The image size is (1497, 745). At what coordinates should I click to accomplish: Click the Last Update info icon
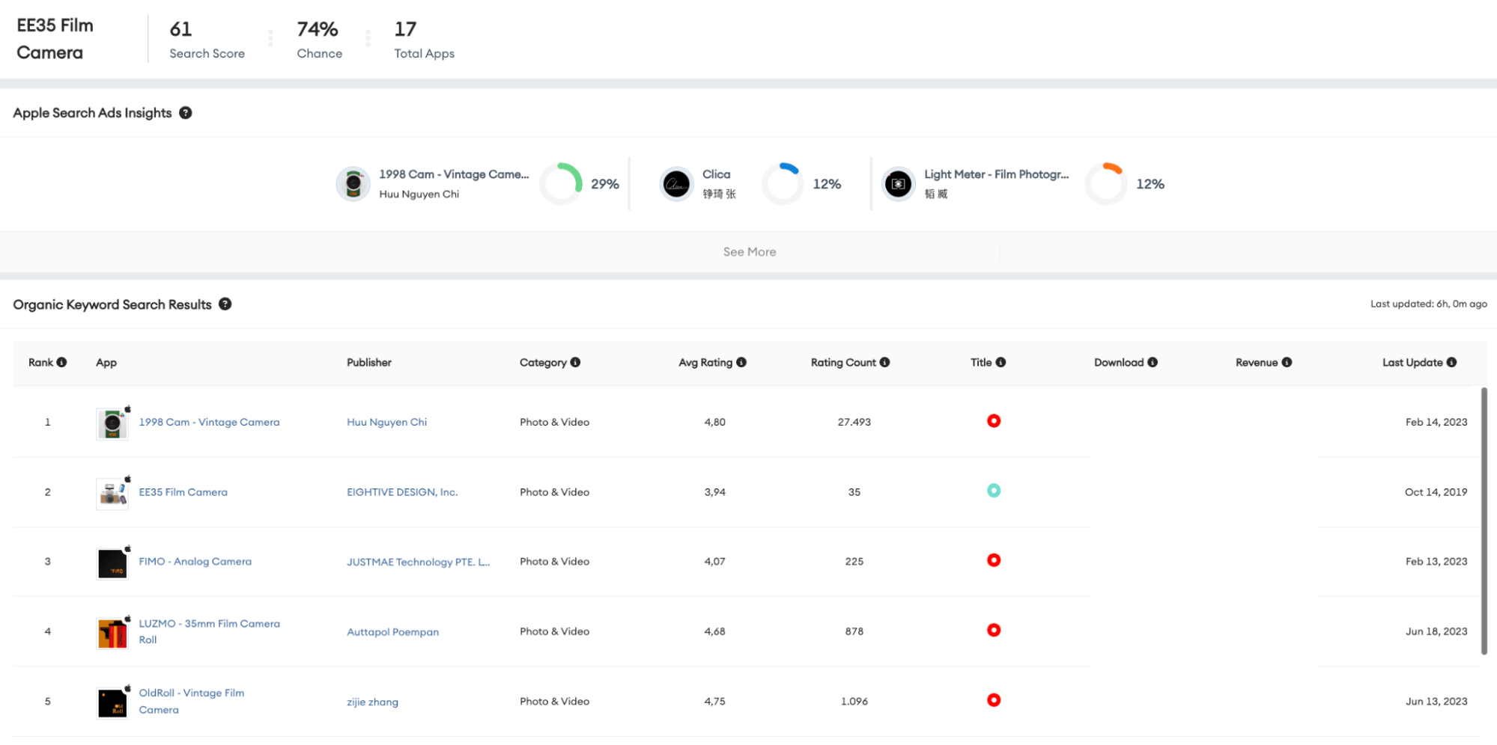[x=1451, y=362]
